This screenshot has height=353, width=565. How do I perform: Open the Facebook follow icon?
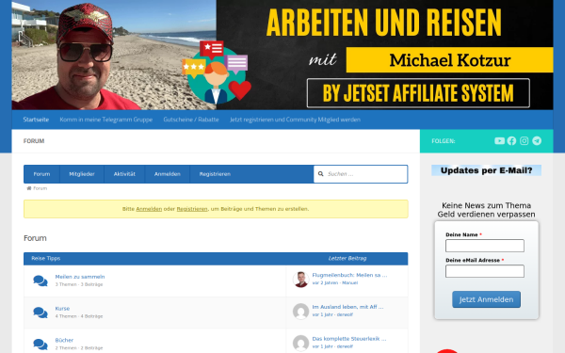point(511,141)
